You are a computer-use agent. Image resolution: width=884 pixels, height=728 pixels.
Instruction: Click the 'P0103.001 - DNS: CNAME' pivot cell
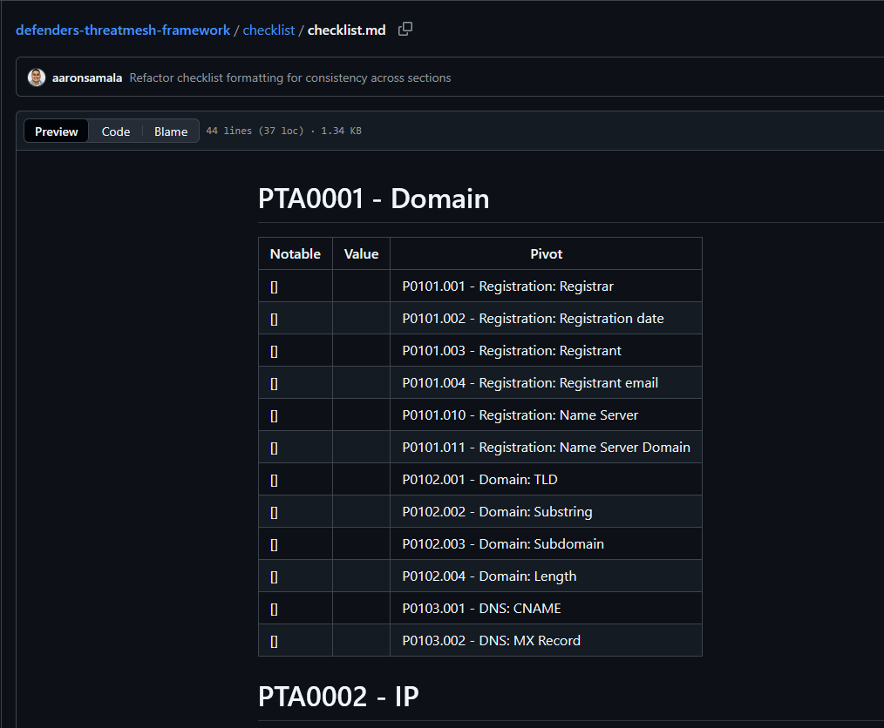click(481, 609)
